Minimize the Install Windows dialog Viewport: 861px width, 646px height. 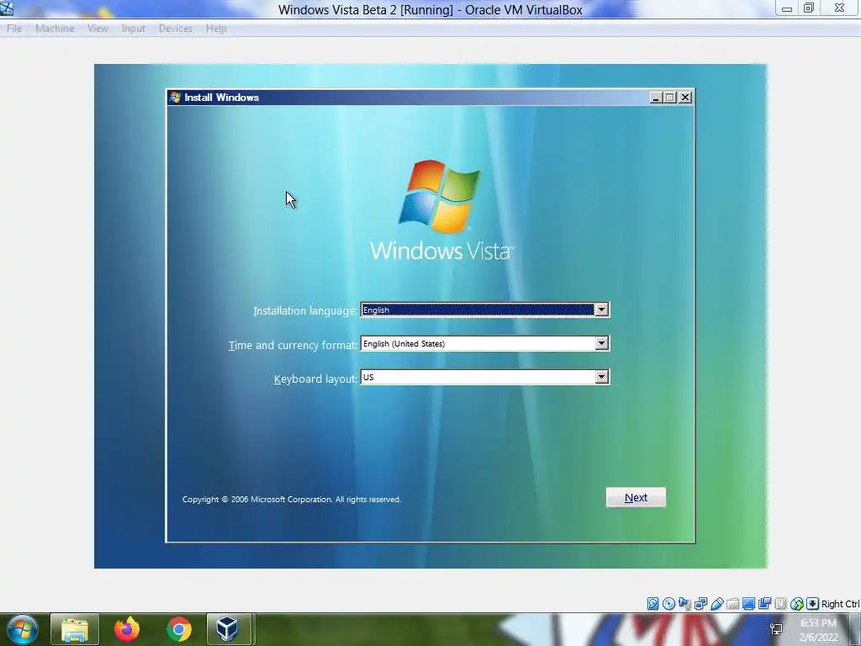656,98
